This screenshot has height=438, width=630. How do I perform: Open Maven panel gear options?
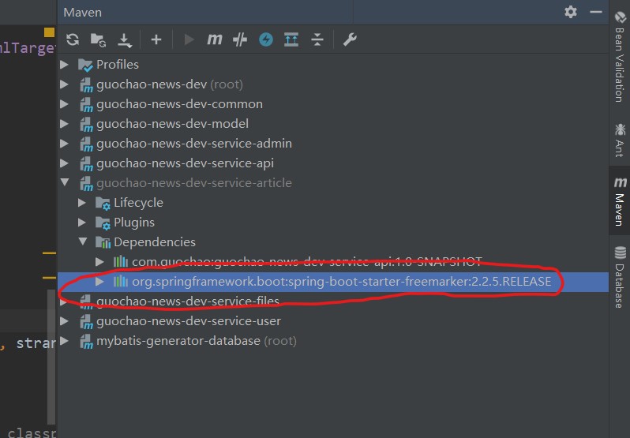(x=571, y=12)
